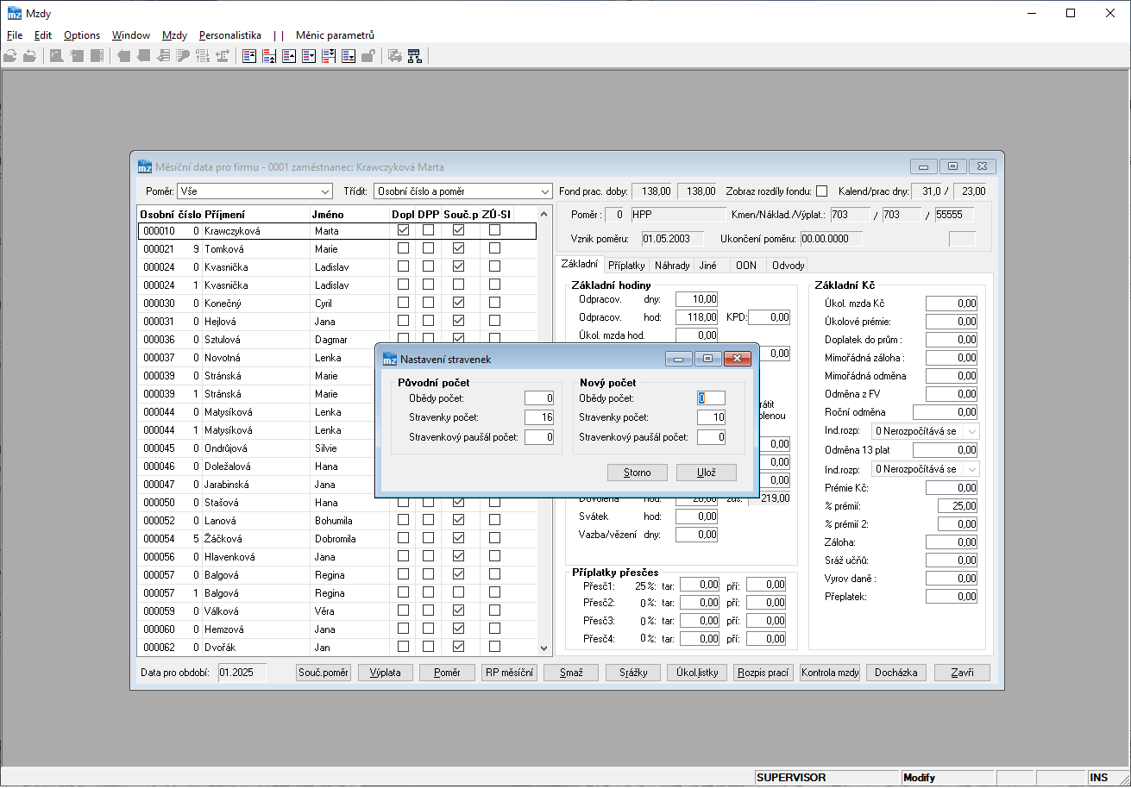Screen dimensions: 1131x789
Task: Click the Zavři button
Action: (x=962, y=673)
